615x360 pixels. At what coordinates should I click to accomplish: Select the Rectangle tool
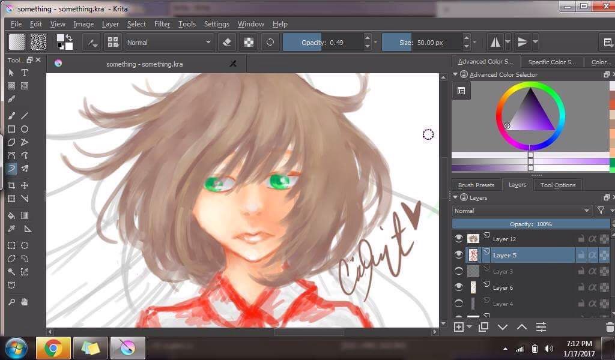[x=11, y=129]
